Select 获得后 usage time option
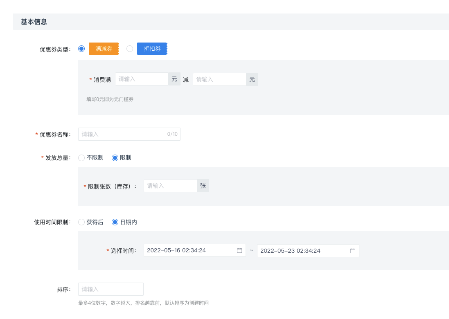Screen dimensions: 449x319 (81, 222)
